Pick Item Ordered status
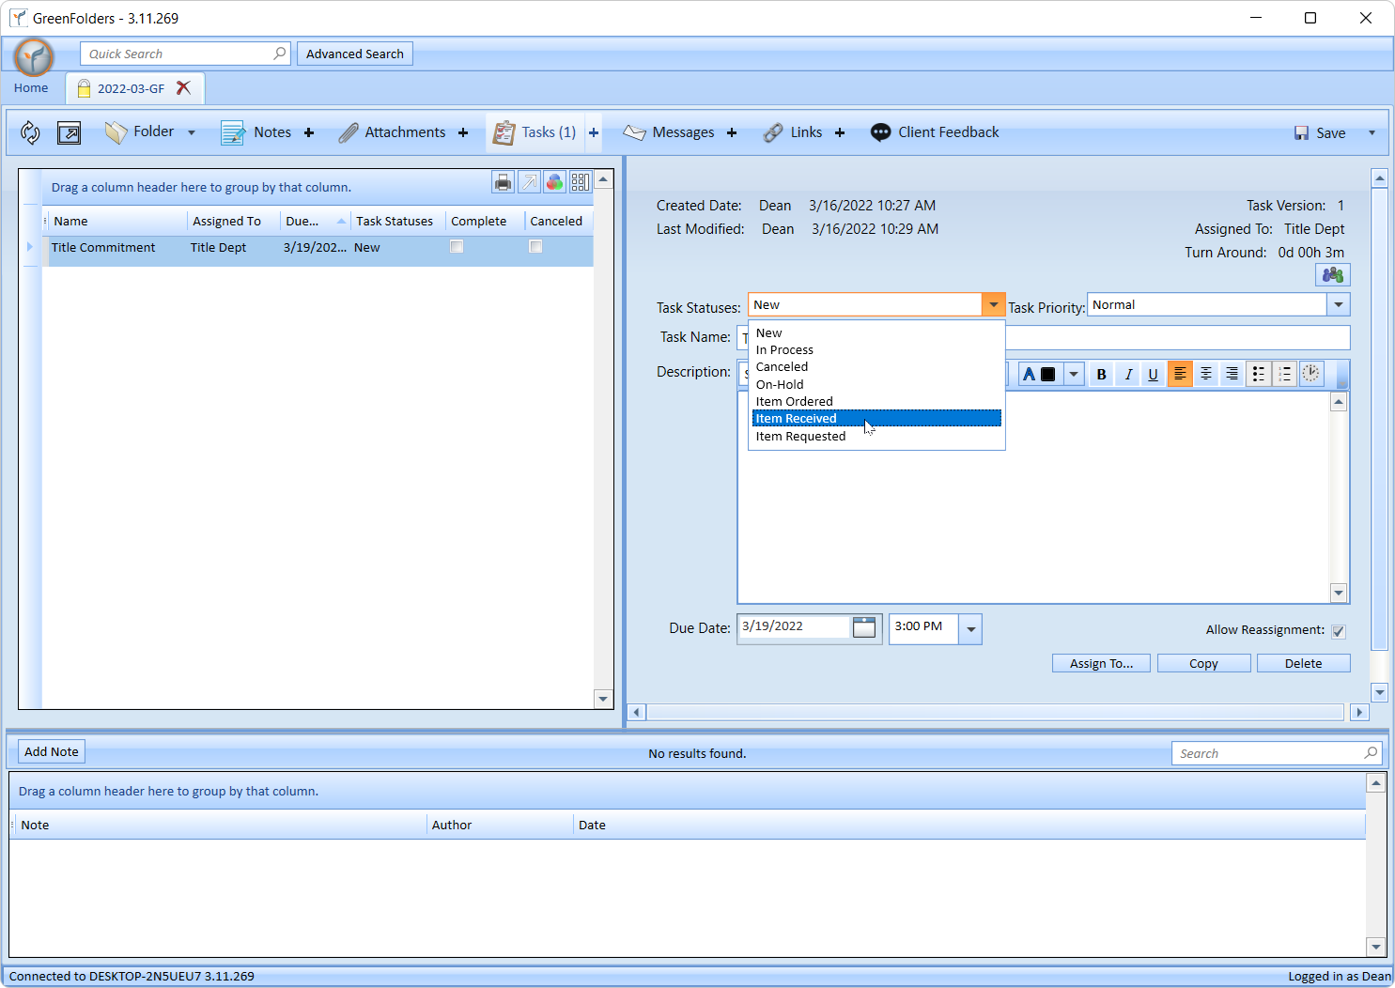Viewport: 1395px width, 988px height. click(876, 402)
